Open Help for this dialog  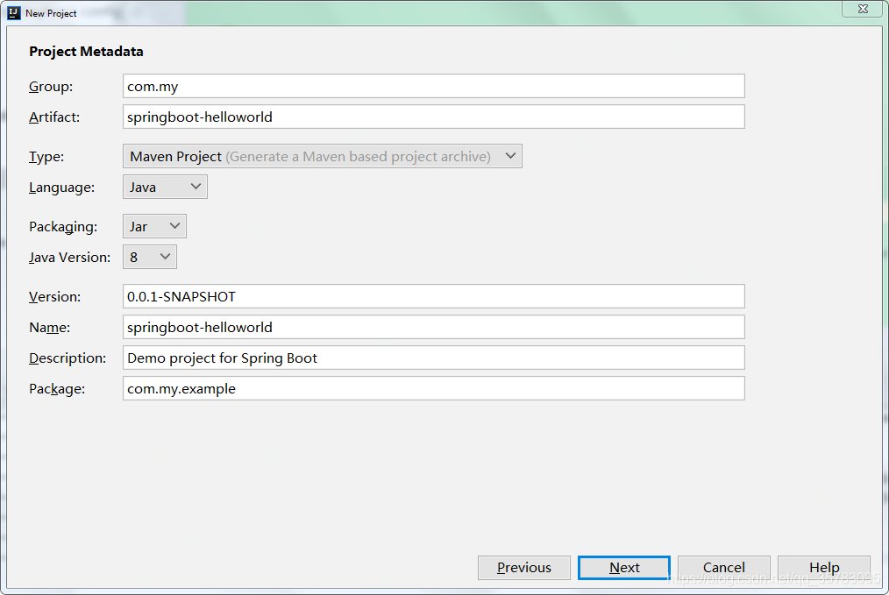[824, 568]
